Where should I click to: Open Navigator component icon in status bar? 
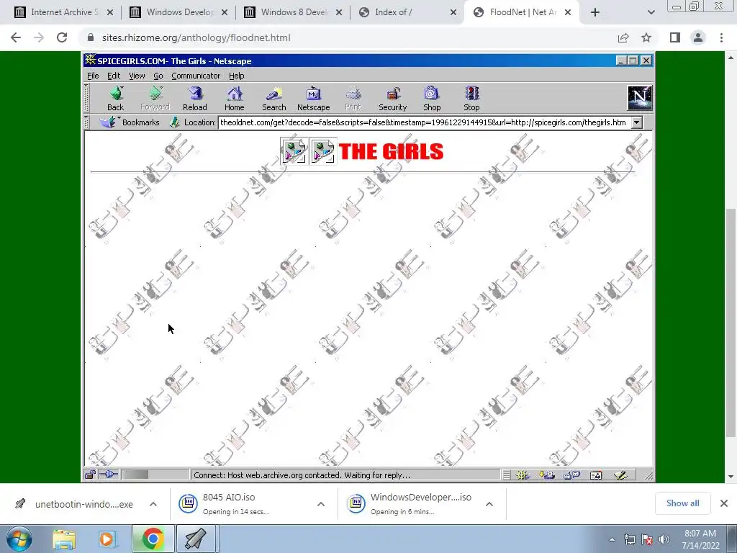click(x=523, y=475)
